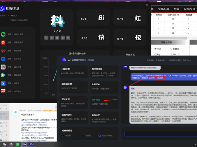Click the QQ penguin share icon under 抖
The width and height of the screenshot is (197, 147).
pos(63,38)
